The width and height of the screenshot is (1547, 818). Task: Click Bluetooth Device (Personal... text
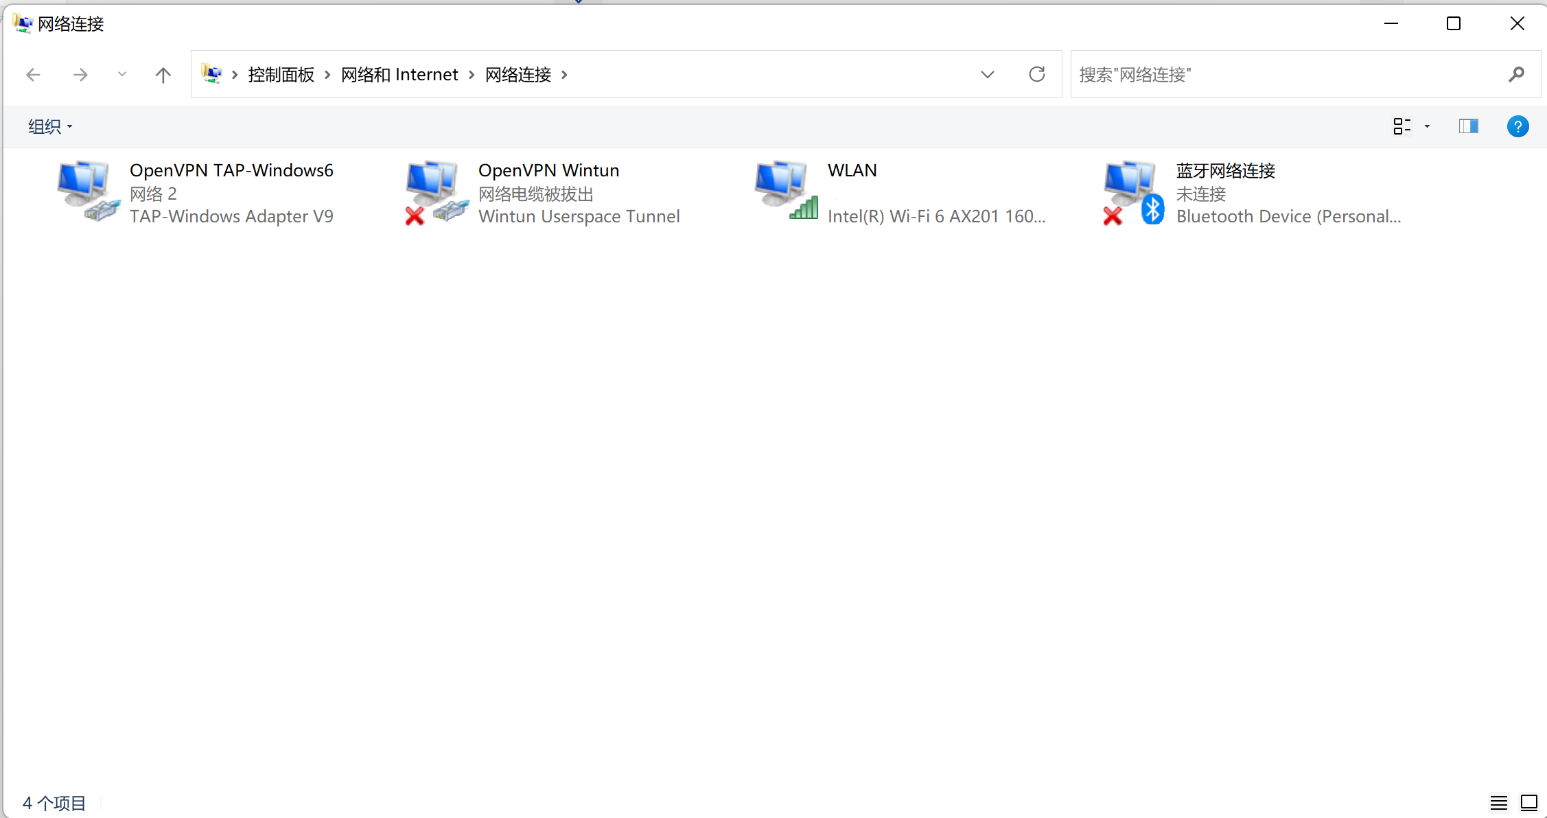[1288, 217]
